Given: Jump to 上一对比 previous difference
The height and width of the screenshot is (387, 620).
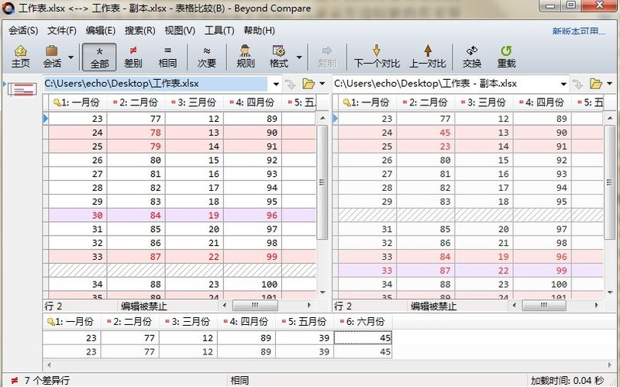Looking at the screenshot, I should (x=428, y=57).
